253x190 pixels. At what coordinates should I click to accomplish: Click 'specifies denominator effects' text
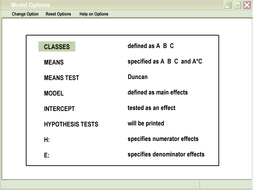pyautogui.click(x=166, y=154)
